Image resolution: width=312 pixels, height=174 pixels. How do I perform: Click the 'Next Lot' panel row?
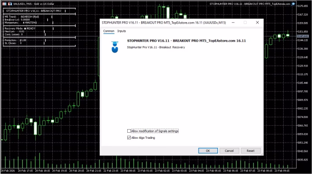point(14,31)
